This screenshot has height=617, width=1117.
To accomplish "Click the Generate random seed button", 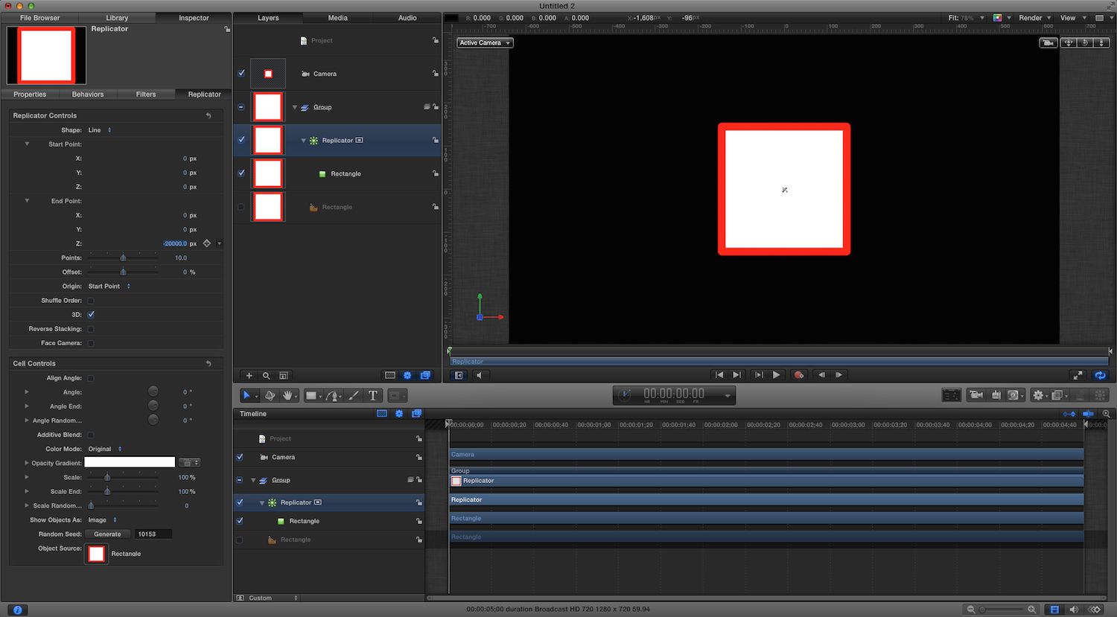I will coord(107,534).
